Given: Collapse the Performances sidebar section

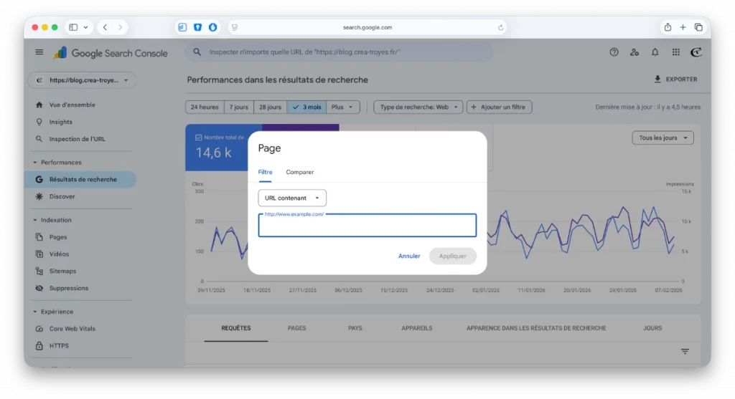Looking at the screenshot, I should [34, 163].
